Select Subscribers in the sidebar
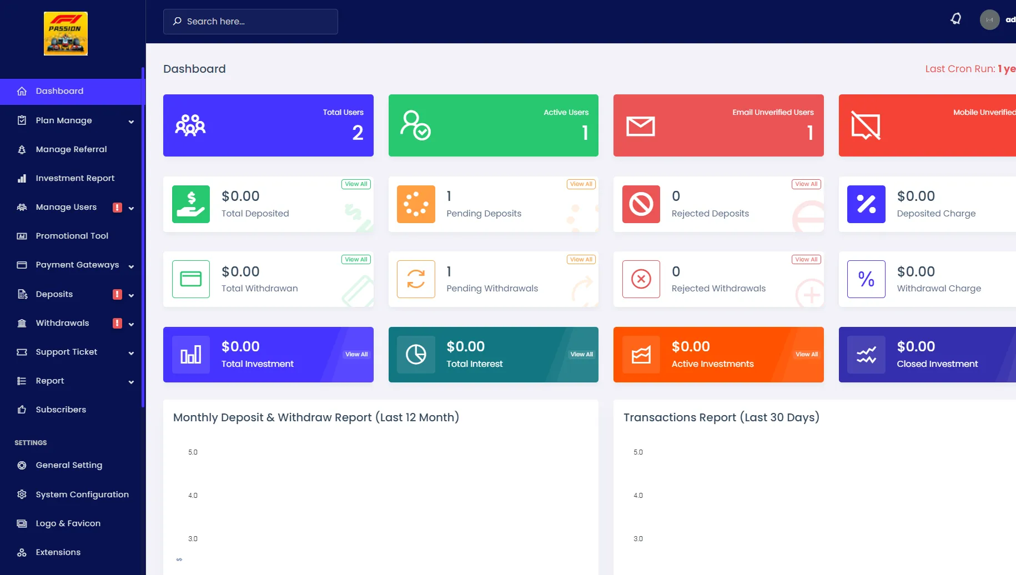The image size is (1016, 575). point(61,410)
